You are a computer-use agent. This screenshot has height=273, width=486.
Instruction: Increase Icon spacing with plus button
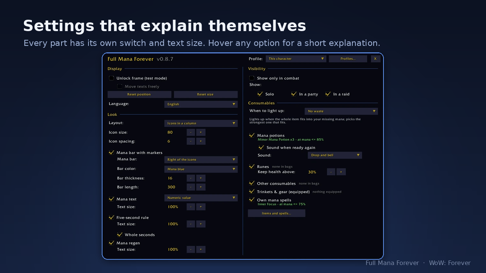[201, 141]
